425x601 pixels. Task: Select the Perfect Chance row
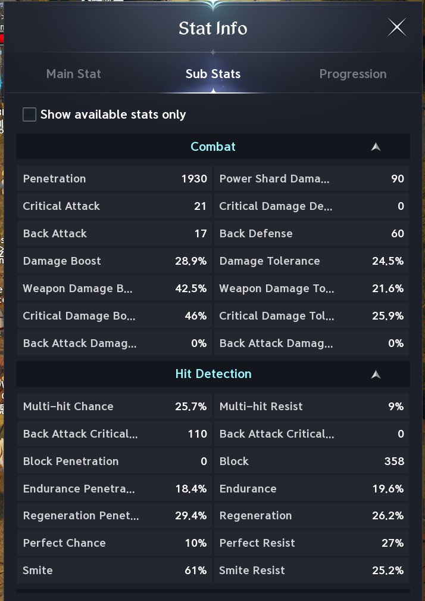[x=114, y=543]
